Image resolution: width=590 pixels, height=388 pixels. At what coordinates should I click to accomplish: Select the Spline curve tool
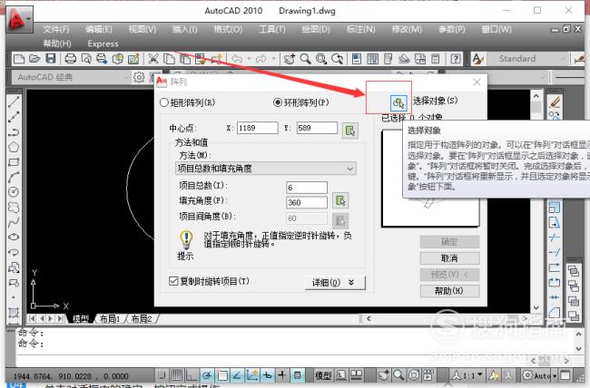14,222
